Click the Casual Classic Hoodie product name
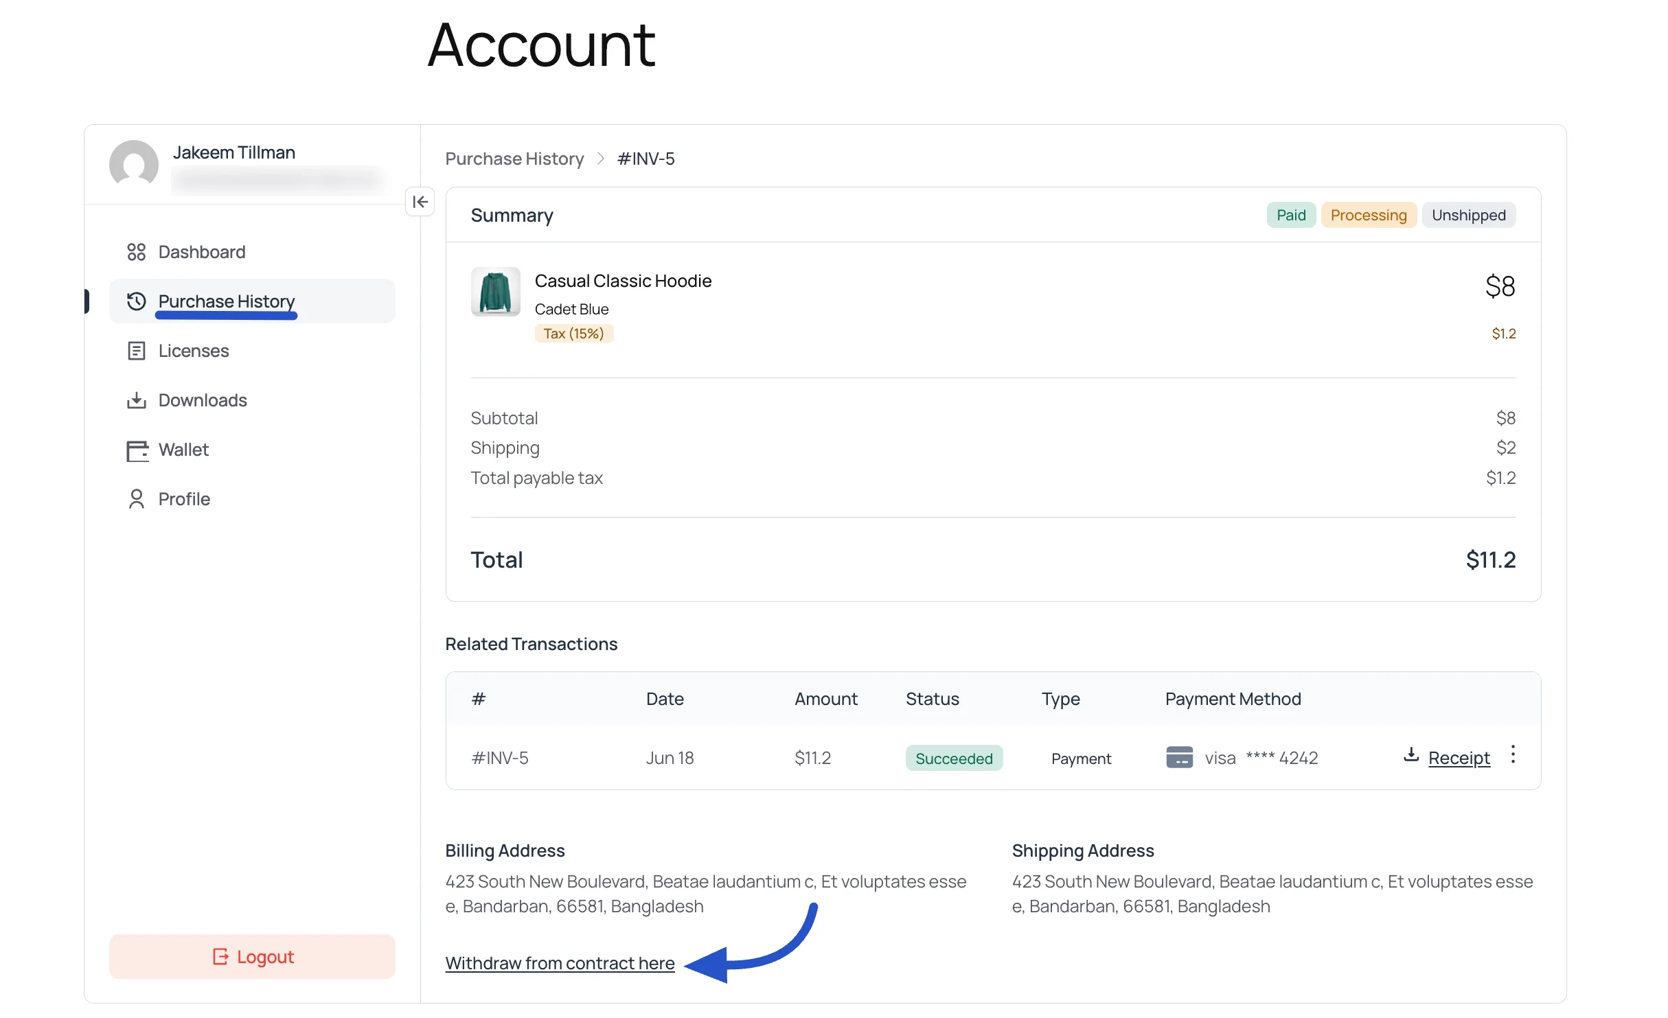Screen dimensions: 1668x1018 click(x=623, y=281)
